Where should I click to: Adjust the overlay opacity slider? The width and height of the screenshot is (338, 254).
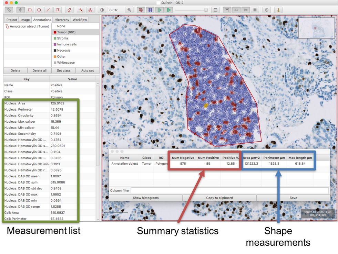coord(192,10)
